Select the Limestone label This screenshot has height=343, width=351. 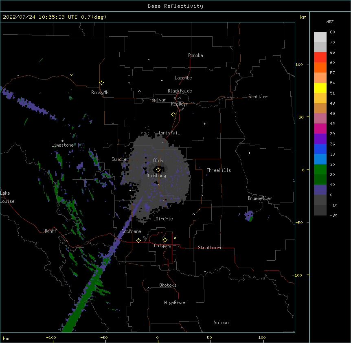tap(62, 145)
